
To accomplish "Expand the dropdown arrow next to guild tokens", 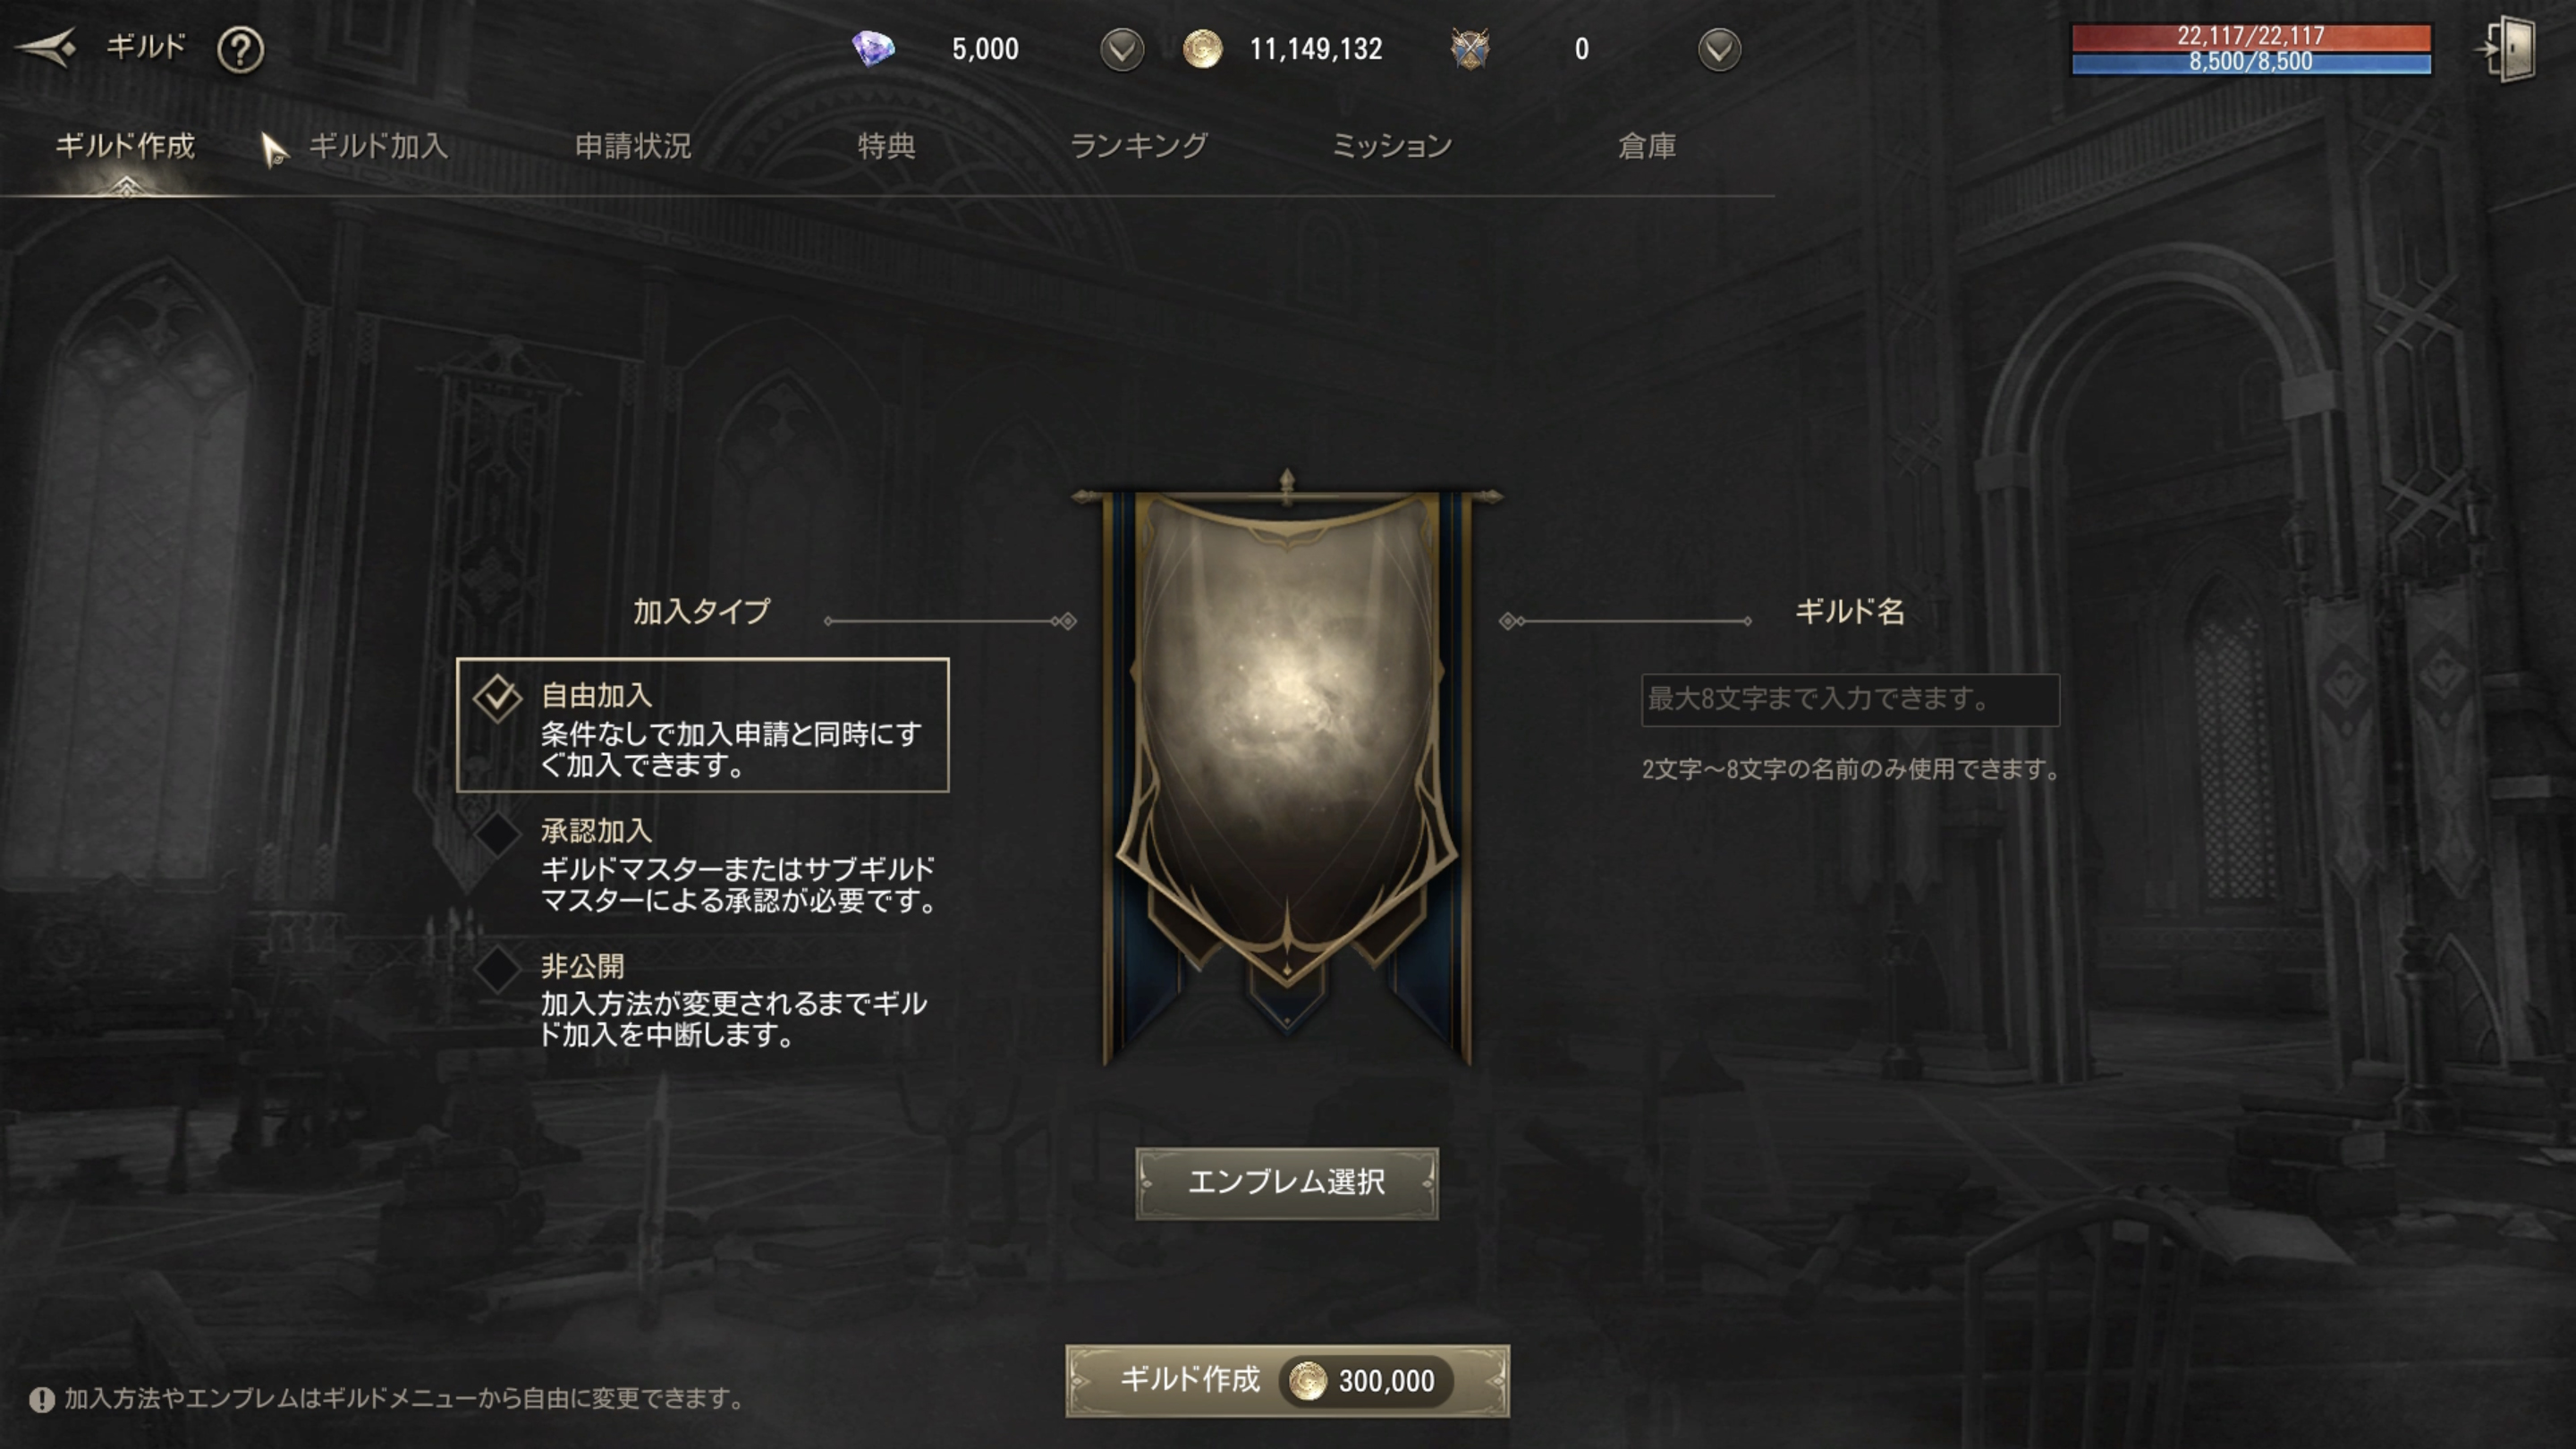I will [1718, 49].
